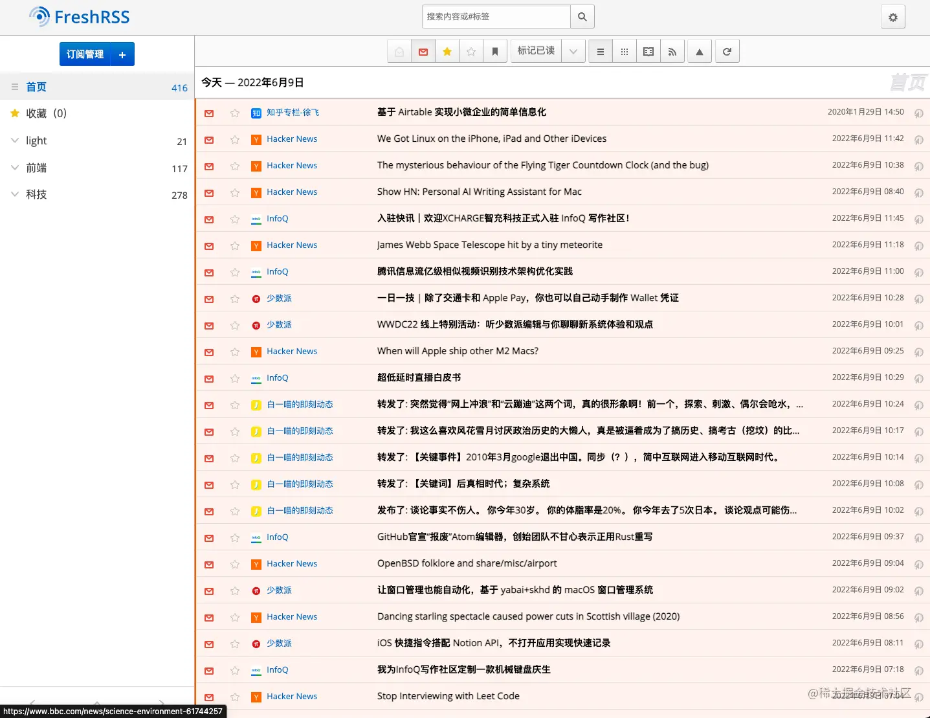Expand the 科技 category chevron
The height and width of the screenshot is (718, 930).
[14, 194]
